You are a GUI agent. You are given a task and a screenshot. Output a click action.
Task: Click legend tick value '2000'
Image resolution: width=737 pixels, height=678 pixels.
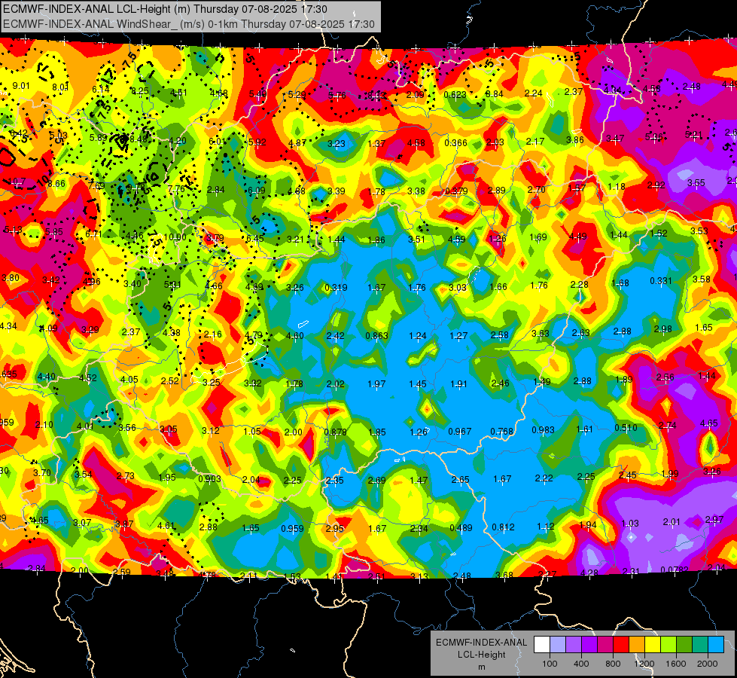tap(707, 664)
